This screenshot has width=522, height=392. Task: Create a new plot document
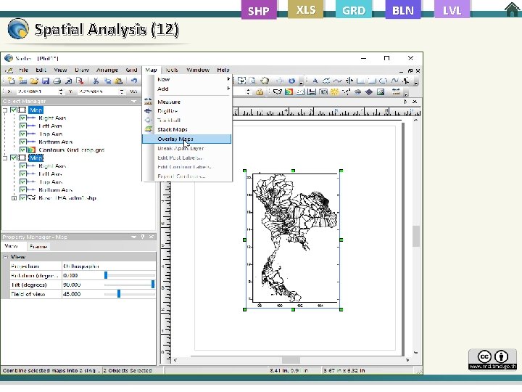click(x=12, y=81)
